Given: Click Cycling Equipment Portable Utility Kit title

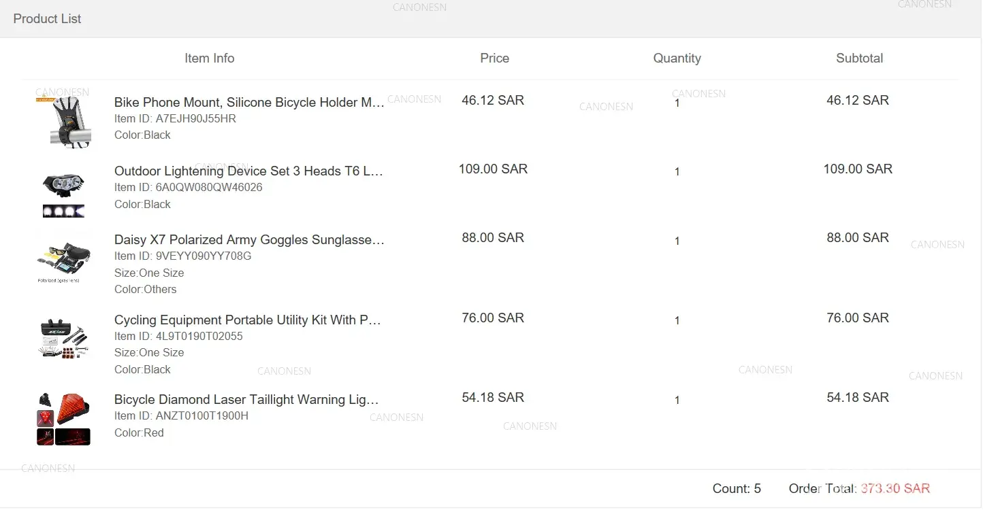Looking at the screenshot, I should (x=248, y=320).
